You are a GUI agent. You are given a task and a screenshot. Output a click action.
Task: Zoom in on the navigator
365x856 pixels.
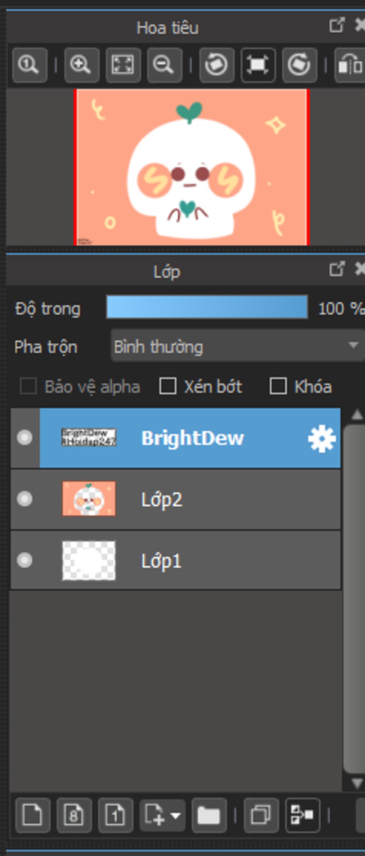pyautogui.click(x=82, y=65)
